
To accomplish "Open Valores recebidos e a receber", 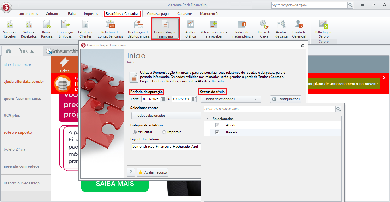I will (214, 29).
